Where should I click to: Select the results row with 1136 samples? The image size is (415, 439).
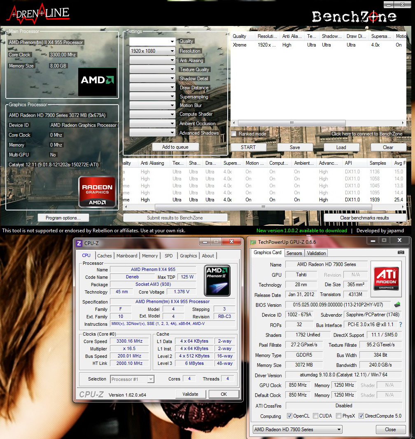[264, 172]
